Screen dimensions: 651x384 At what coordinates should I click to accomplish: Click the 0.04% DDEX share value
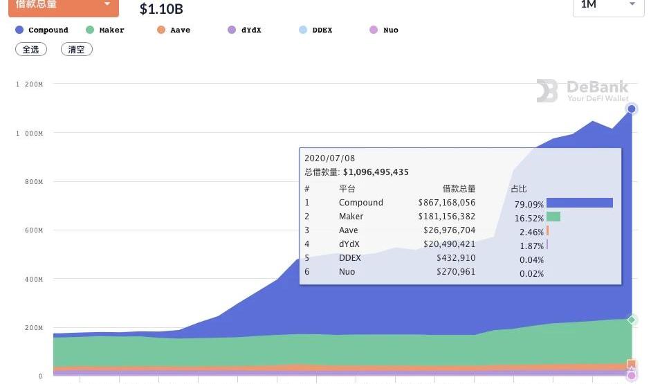[x=531, y=260]
